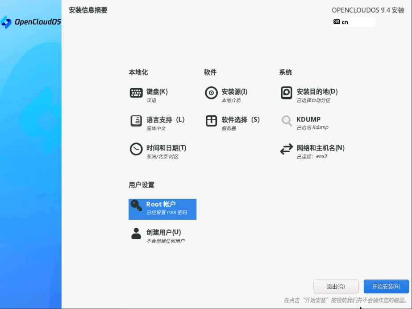412x309 pixels.
Task: Select the Root account key icon
Action: click(x=136, y=205)
